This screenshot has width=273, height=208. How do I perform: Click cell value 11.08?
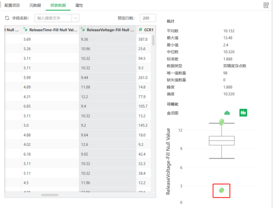(85, 87)
